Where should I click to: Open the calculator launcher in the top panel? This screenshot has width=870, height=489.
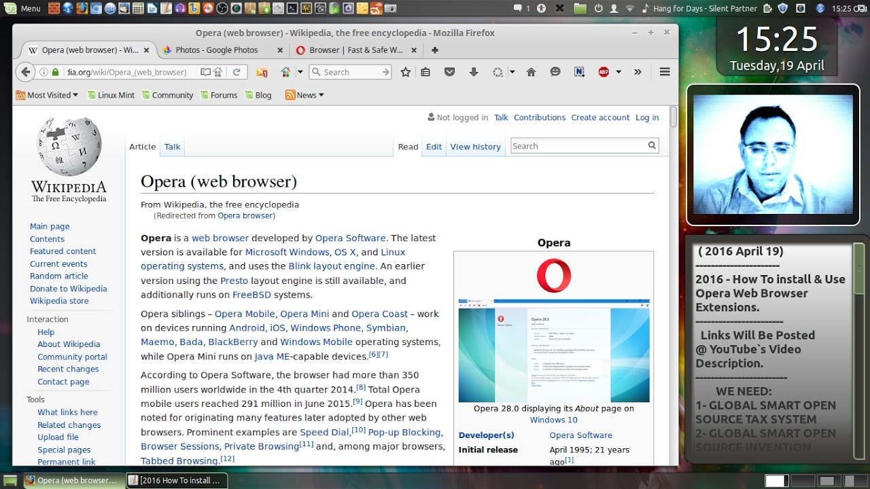138,8
